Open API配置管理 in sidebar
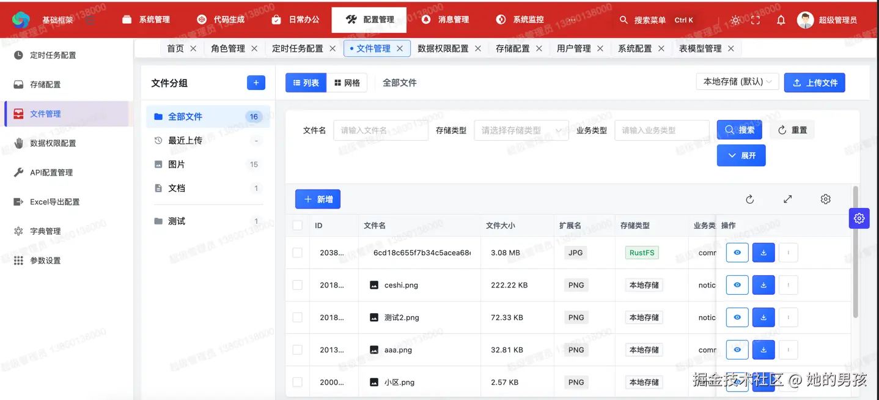 pos(66,172)
